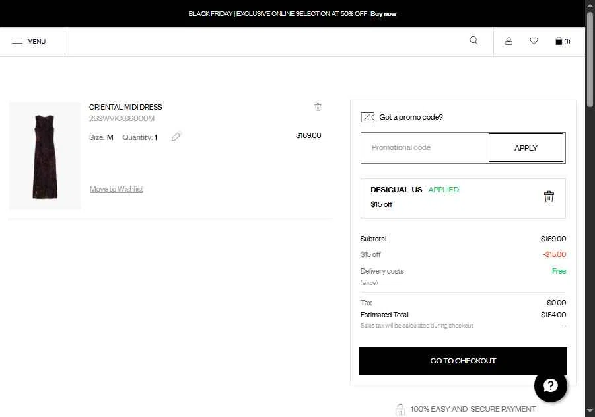
Task: Click the Buy now banner link
Action: pos(383,14)
